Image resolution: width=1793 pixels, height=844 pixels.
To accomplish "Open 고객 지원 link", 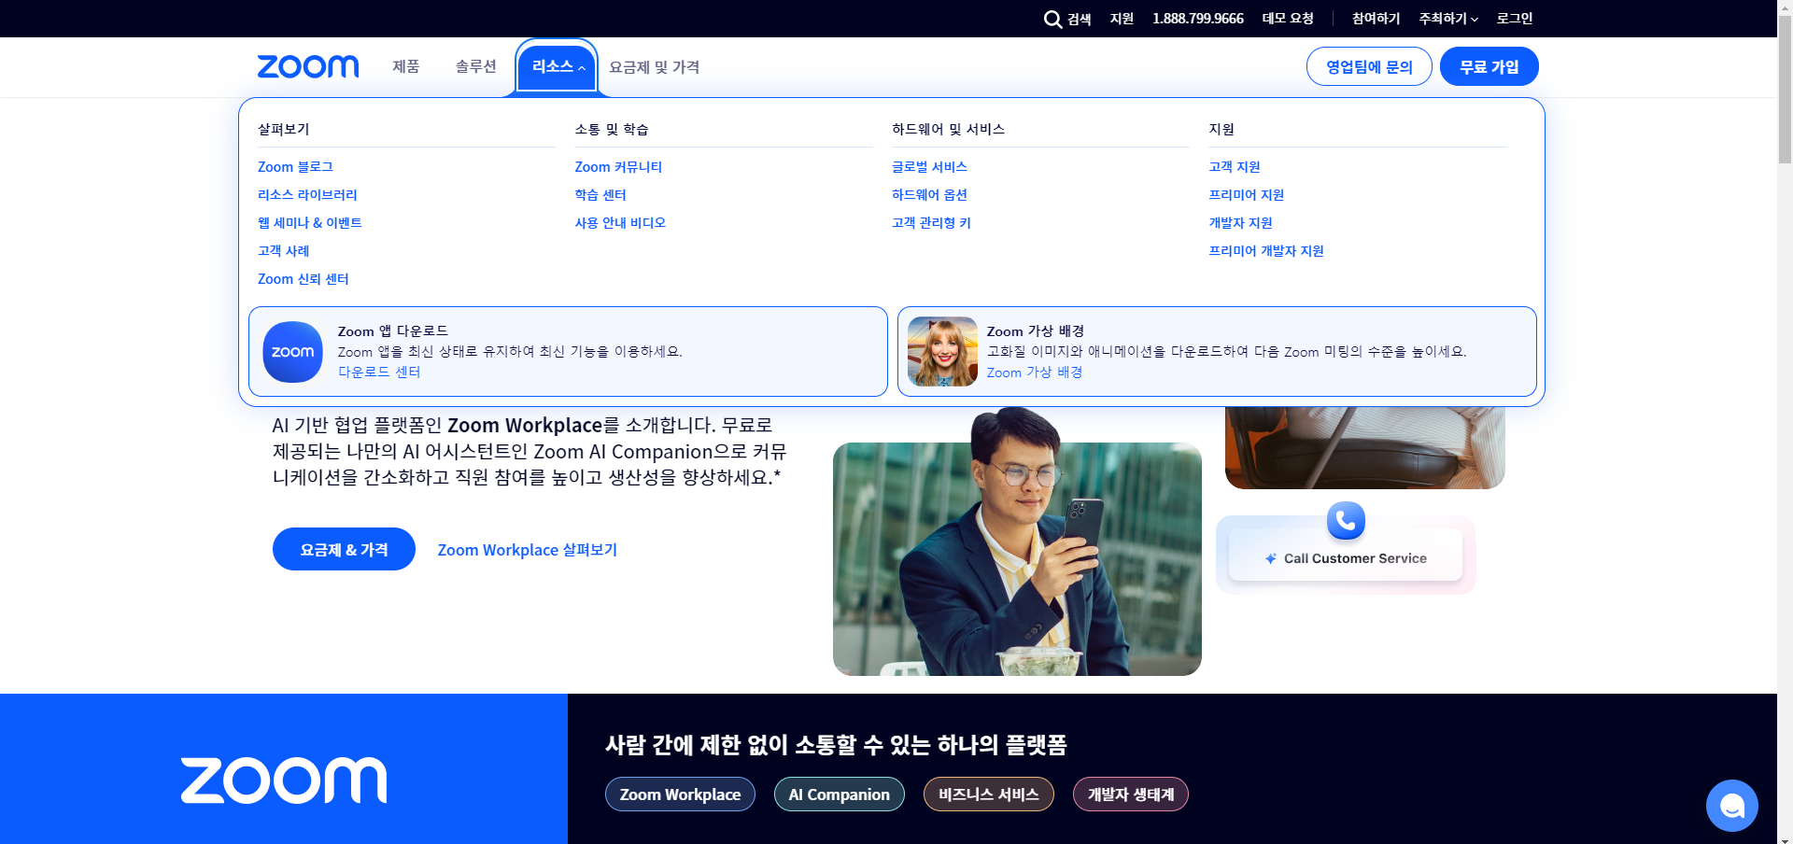I will pyautogui.click(x=1235, y=167).
